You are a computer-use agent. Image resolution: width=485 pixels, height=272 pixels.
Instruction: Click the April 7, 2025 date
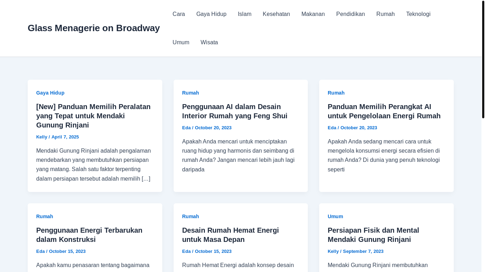(x=65, y=137)
